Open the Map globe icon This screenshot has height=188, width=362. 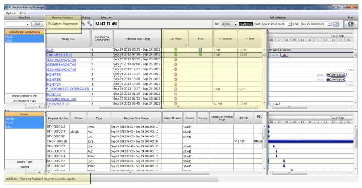click(x=351, y=24)
